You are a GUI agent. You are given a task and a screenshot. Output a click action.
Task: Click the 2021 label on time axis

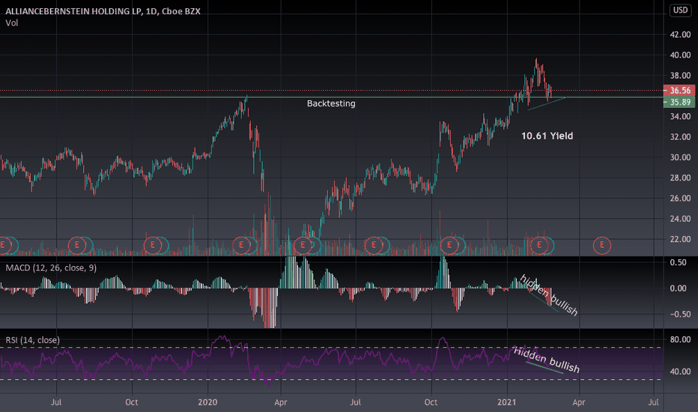click(x=506, y=402)
